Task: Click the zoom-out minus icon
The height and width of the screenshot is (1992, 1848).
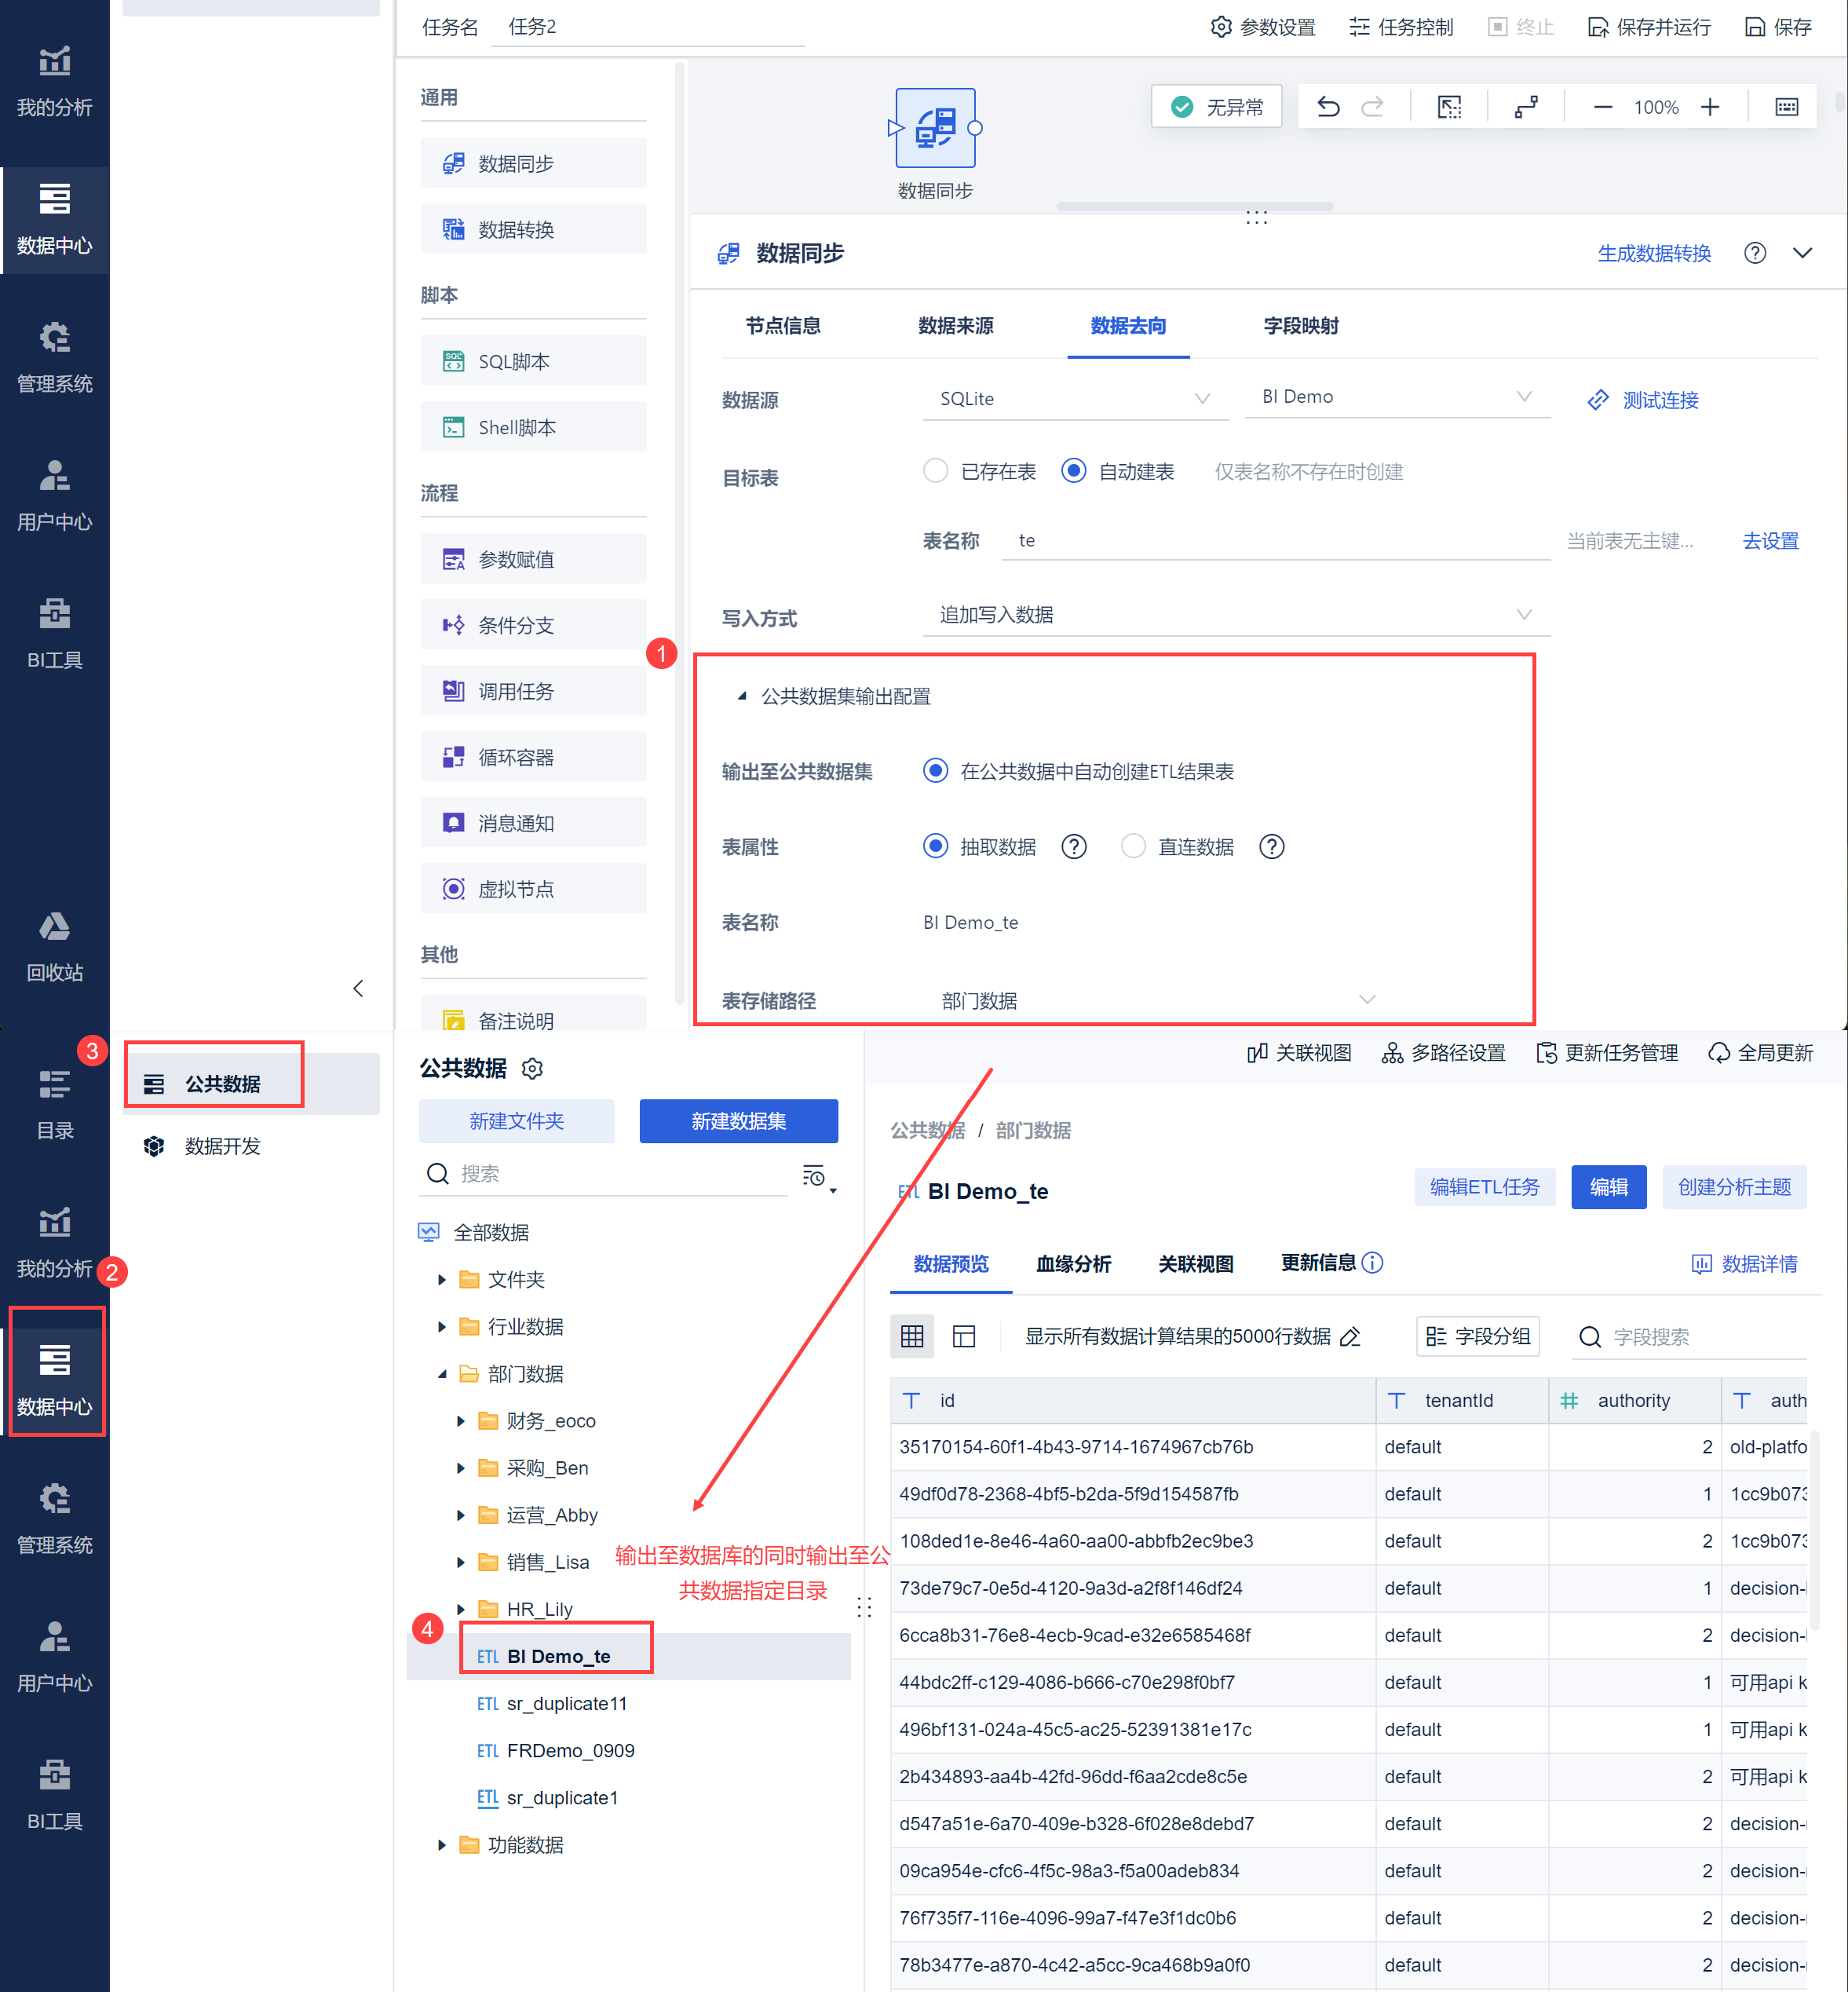Action: pos(1602,107)
